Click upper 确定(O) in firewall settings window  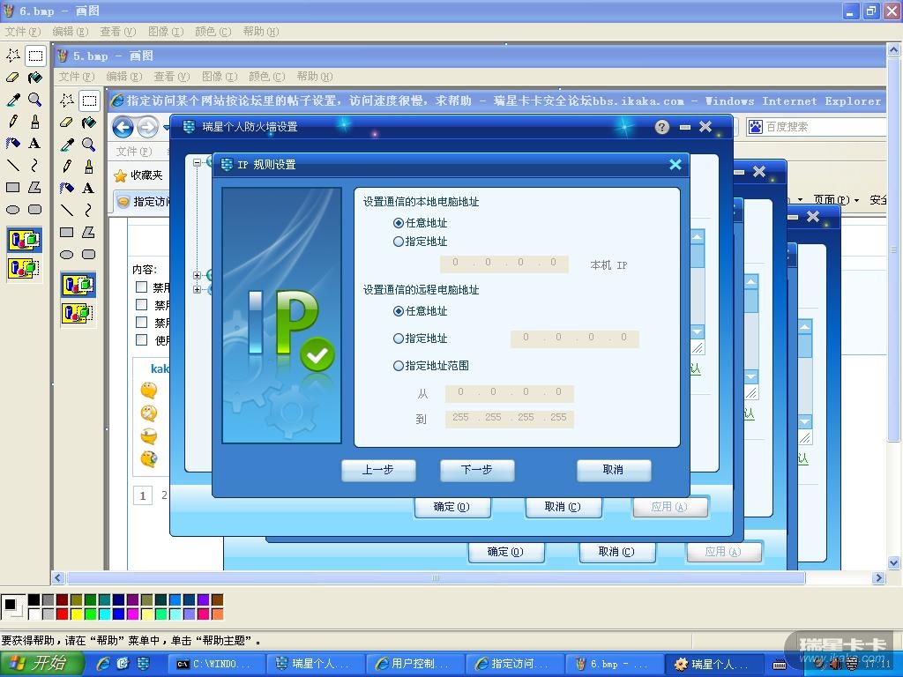tap(452, 507)
